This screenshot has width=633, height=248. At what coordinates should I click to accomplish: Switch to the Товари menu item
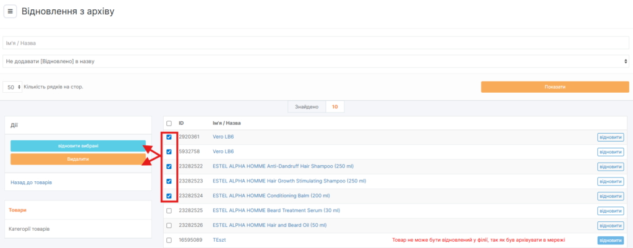tap(18, 210)
